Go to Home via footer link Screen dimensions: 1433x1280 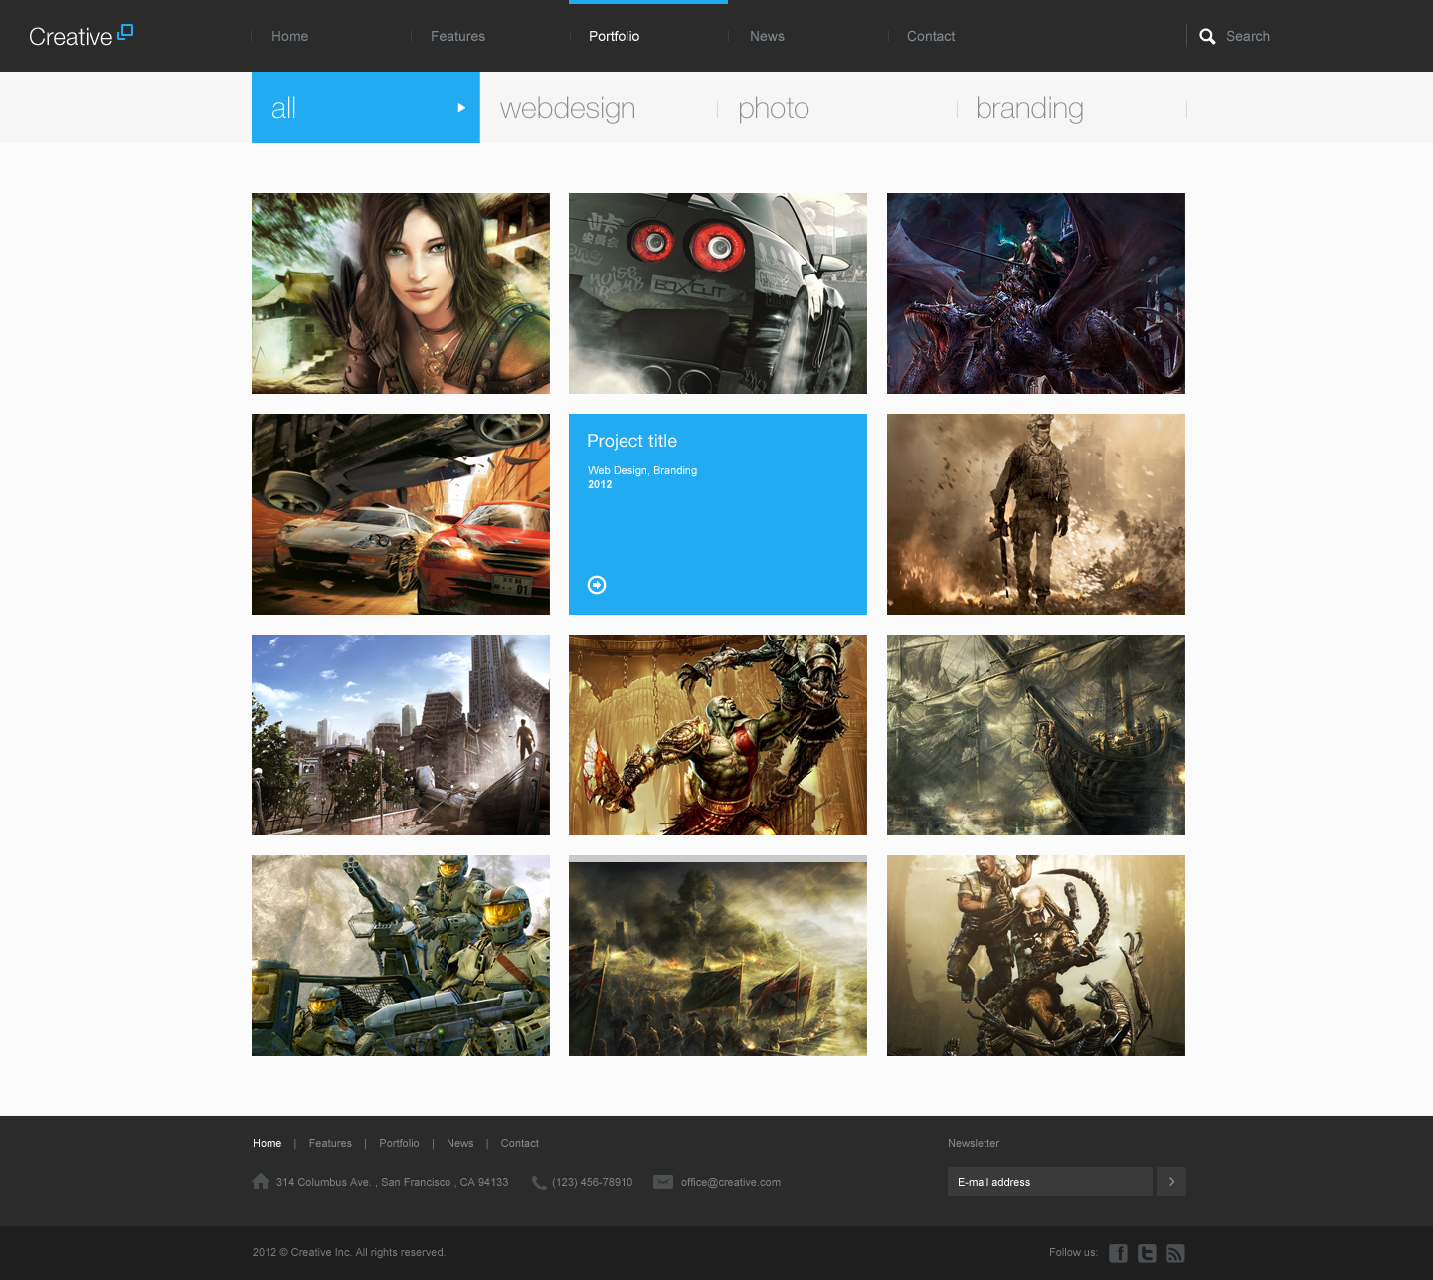267,1143
